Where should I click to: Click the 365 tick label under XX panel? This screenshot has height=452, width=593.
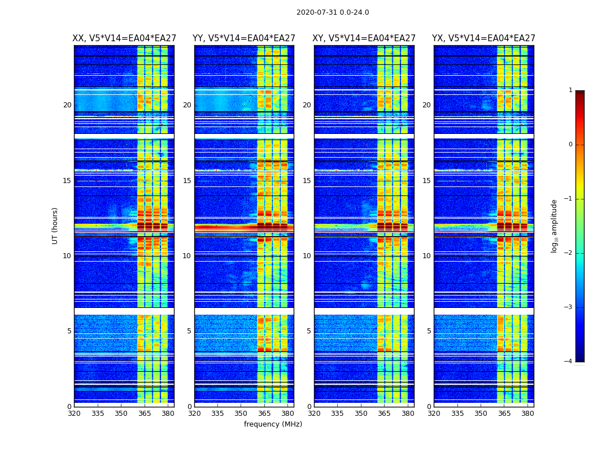click(145, 414)
